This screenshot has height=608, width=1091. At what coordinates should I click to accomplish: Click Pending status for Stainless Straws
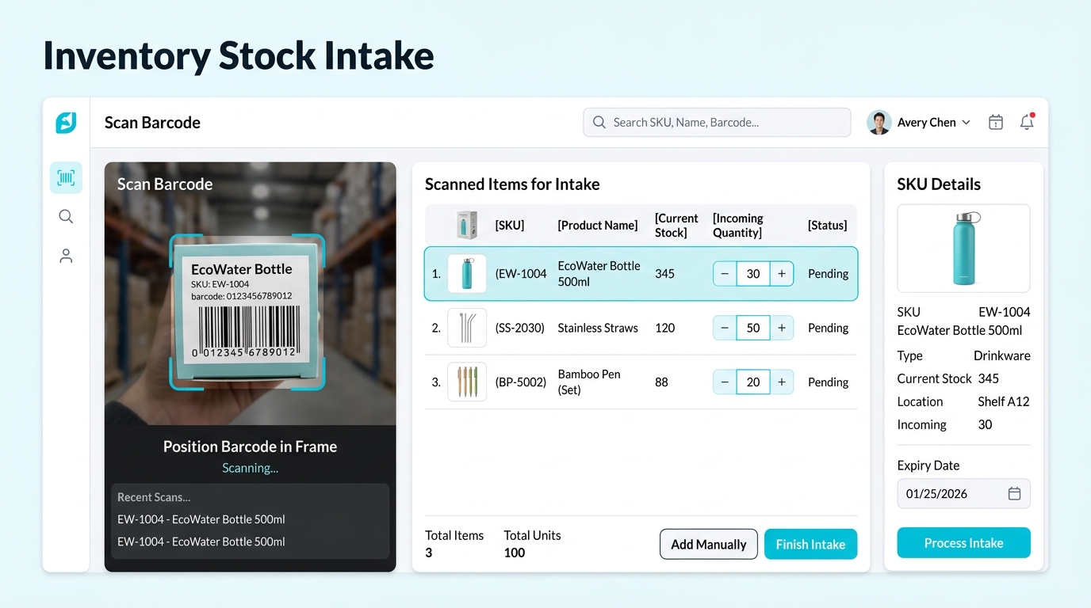828,328
